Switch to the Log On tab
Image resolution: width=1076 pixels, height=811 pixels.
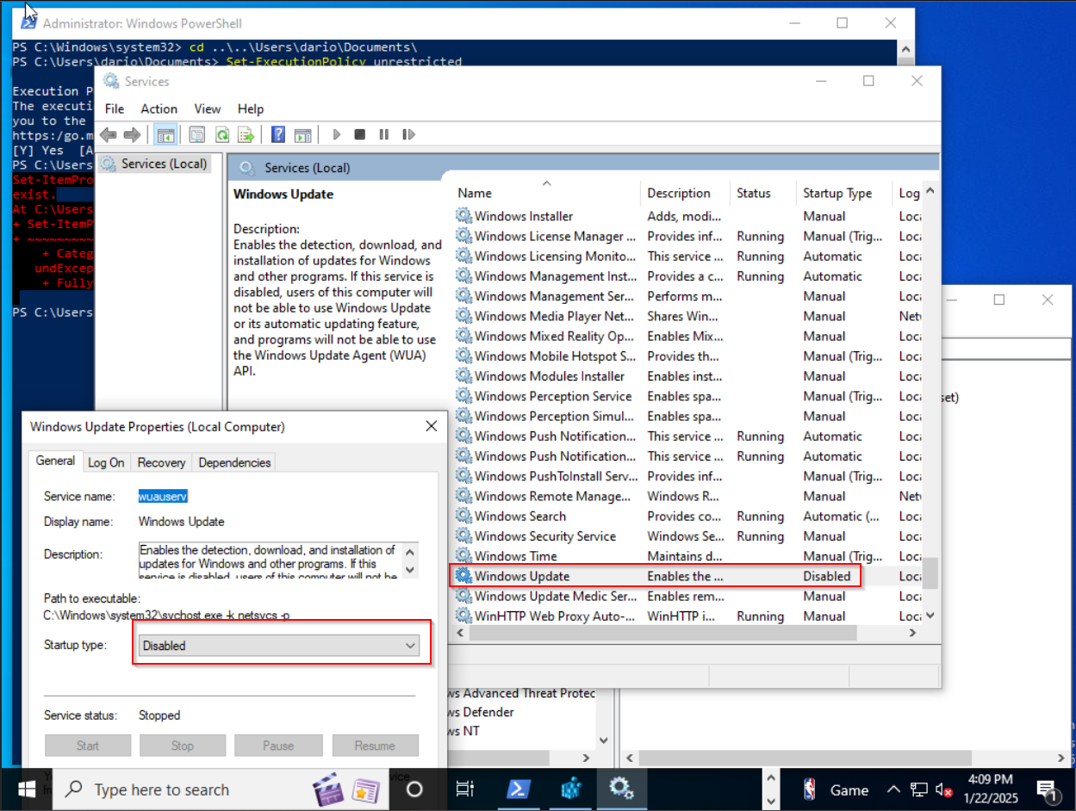pyautogui.click(x=106, y=462)
